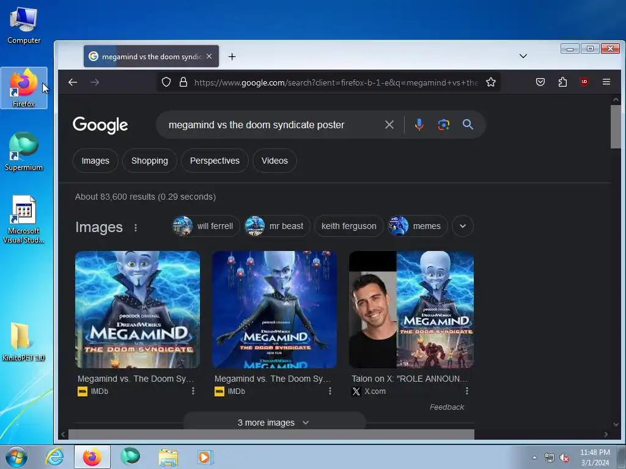Open the three-dot menu of second IMDb result
Screen dimensions: 626x469
click(330, 391)
